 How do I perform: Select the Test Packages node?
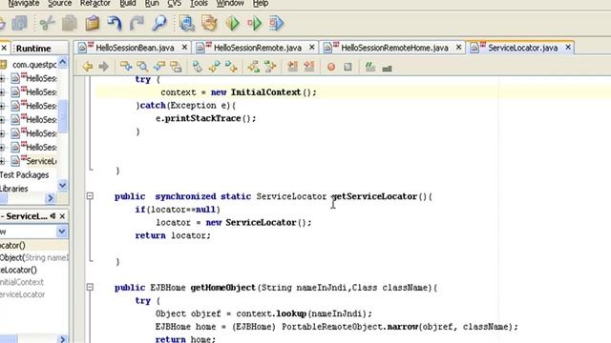click(x=24, y=175)
